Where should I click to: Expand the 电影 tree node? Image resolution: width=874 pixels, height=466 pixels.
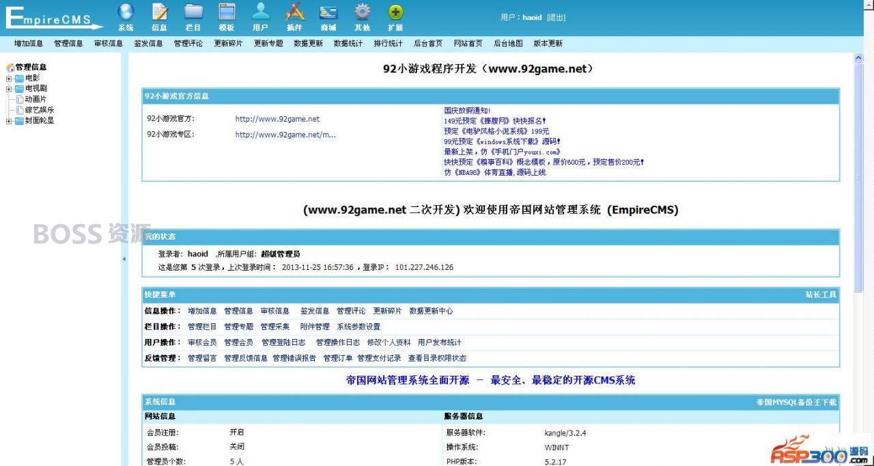click(9, 78)
